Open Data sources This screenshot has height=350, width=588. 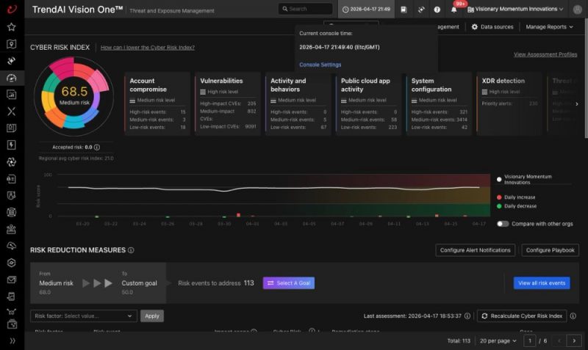click(x=492, y=27)
